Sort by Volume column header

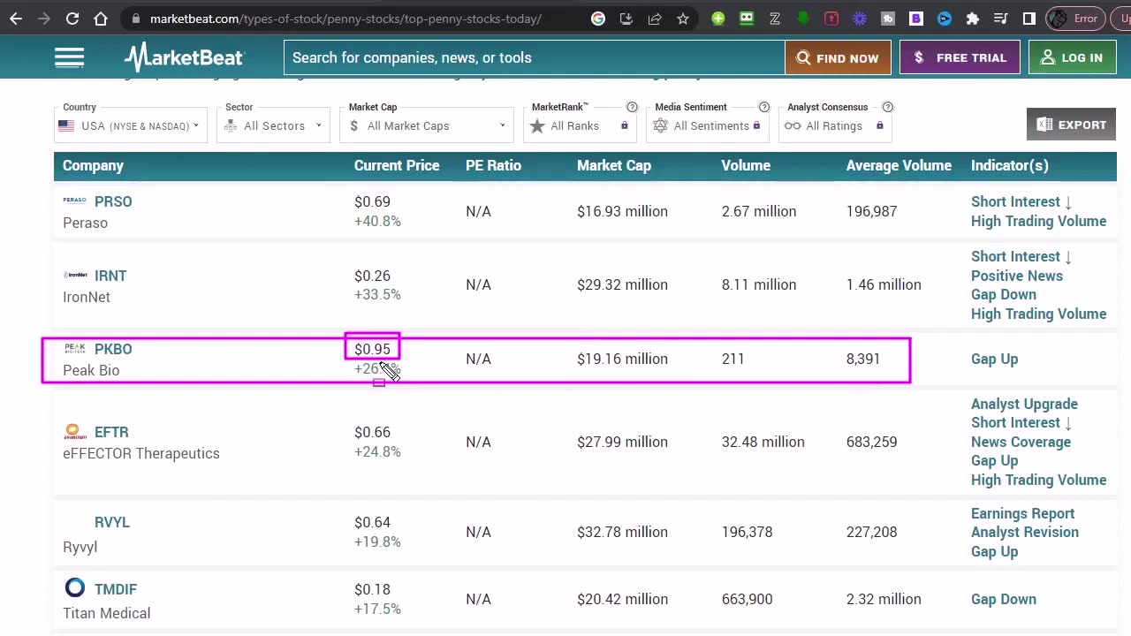pyautogui.click(x=746, y=165)
